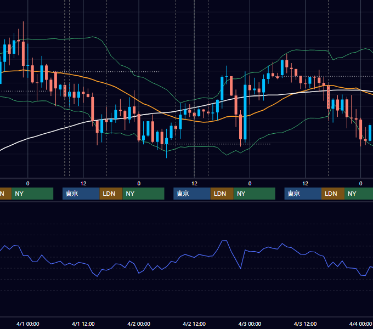Image resolution: width=373 pixels, height=329 pixels.
Task: Select the 東京 session block on 4/2
Action: pyautogui.click(x=192, y=194)
